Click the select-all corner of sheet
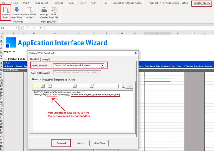The image size is (214, 151). pyautogui.click(x=2, y=33)
